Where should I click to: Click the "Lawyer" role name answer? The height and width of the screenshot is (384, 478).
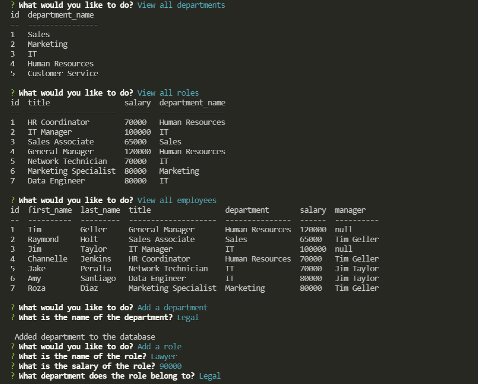click(163, 356)
